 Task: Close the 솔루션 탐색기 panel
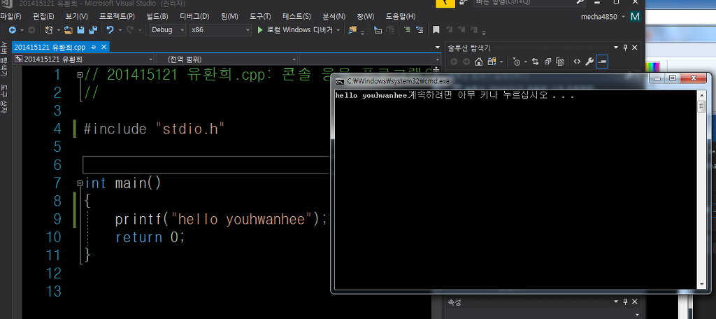634,47
